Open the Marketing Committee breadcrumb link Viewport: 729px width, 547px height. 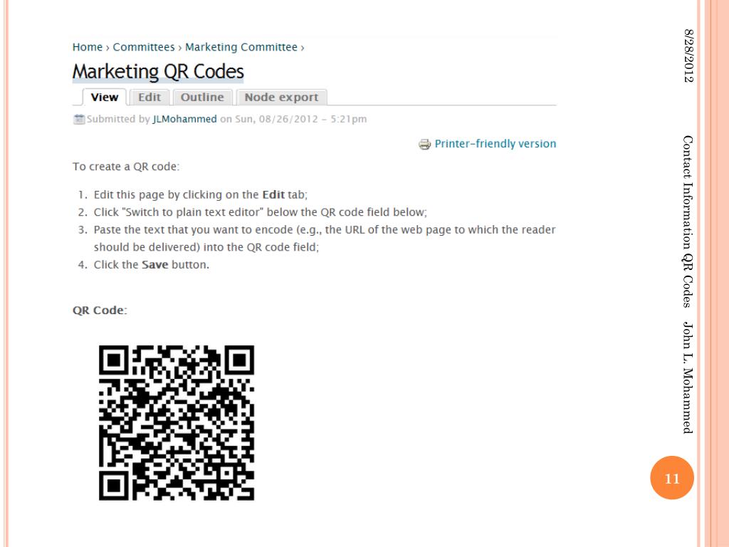pyautogui.click(x=241, y=47)
